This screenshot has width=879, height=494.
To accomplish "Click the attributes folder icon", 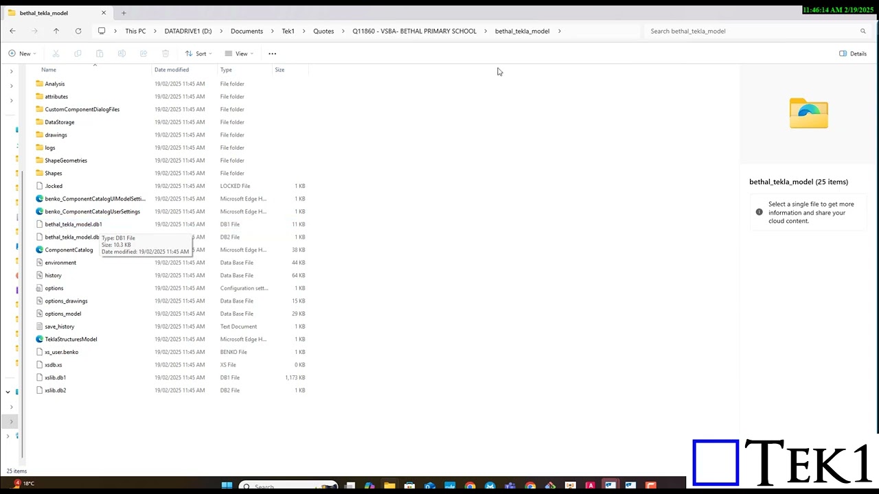I will (39, 97).
